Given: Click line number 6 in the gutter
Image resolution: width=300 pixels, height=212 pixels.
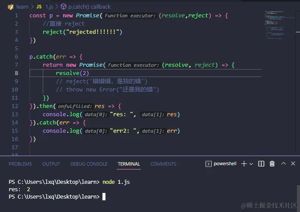Looking at the screenshot, I should (16, 57).
